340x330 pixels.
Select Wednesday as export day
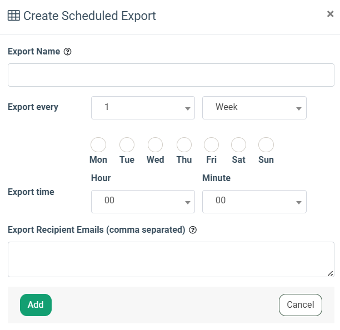[x=155, y=145]
